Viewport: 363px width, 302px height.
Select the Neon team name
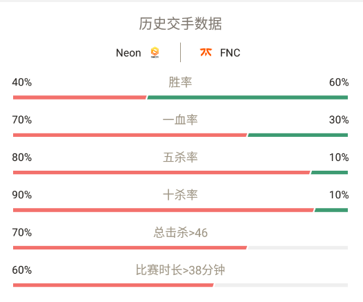(x=128, y=53)
